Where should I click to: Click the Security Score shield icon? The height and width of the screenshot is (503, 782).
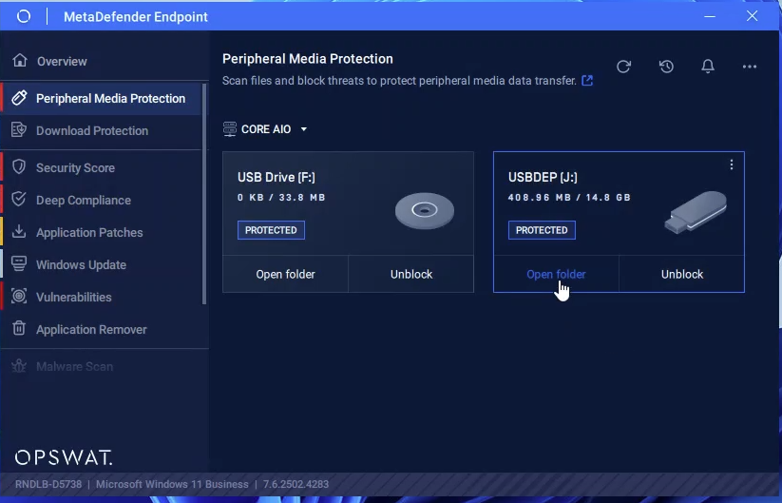pos(19,167)
